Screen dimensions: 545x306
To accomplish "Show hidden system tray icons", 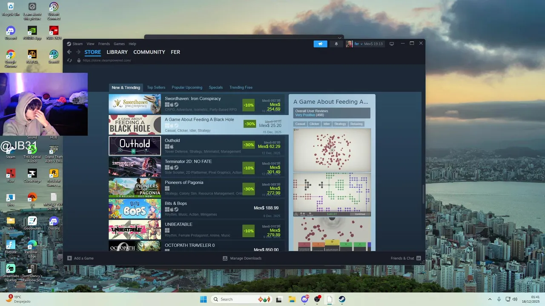I will [490, 299].
